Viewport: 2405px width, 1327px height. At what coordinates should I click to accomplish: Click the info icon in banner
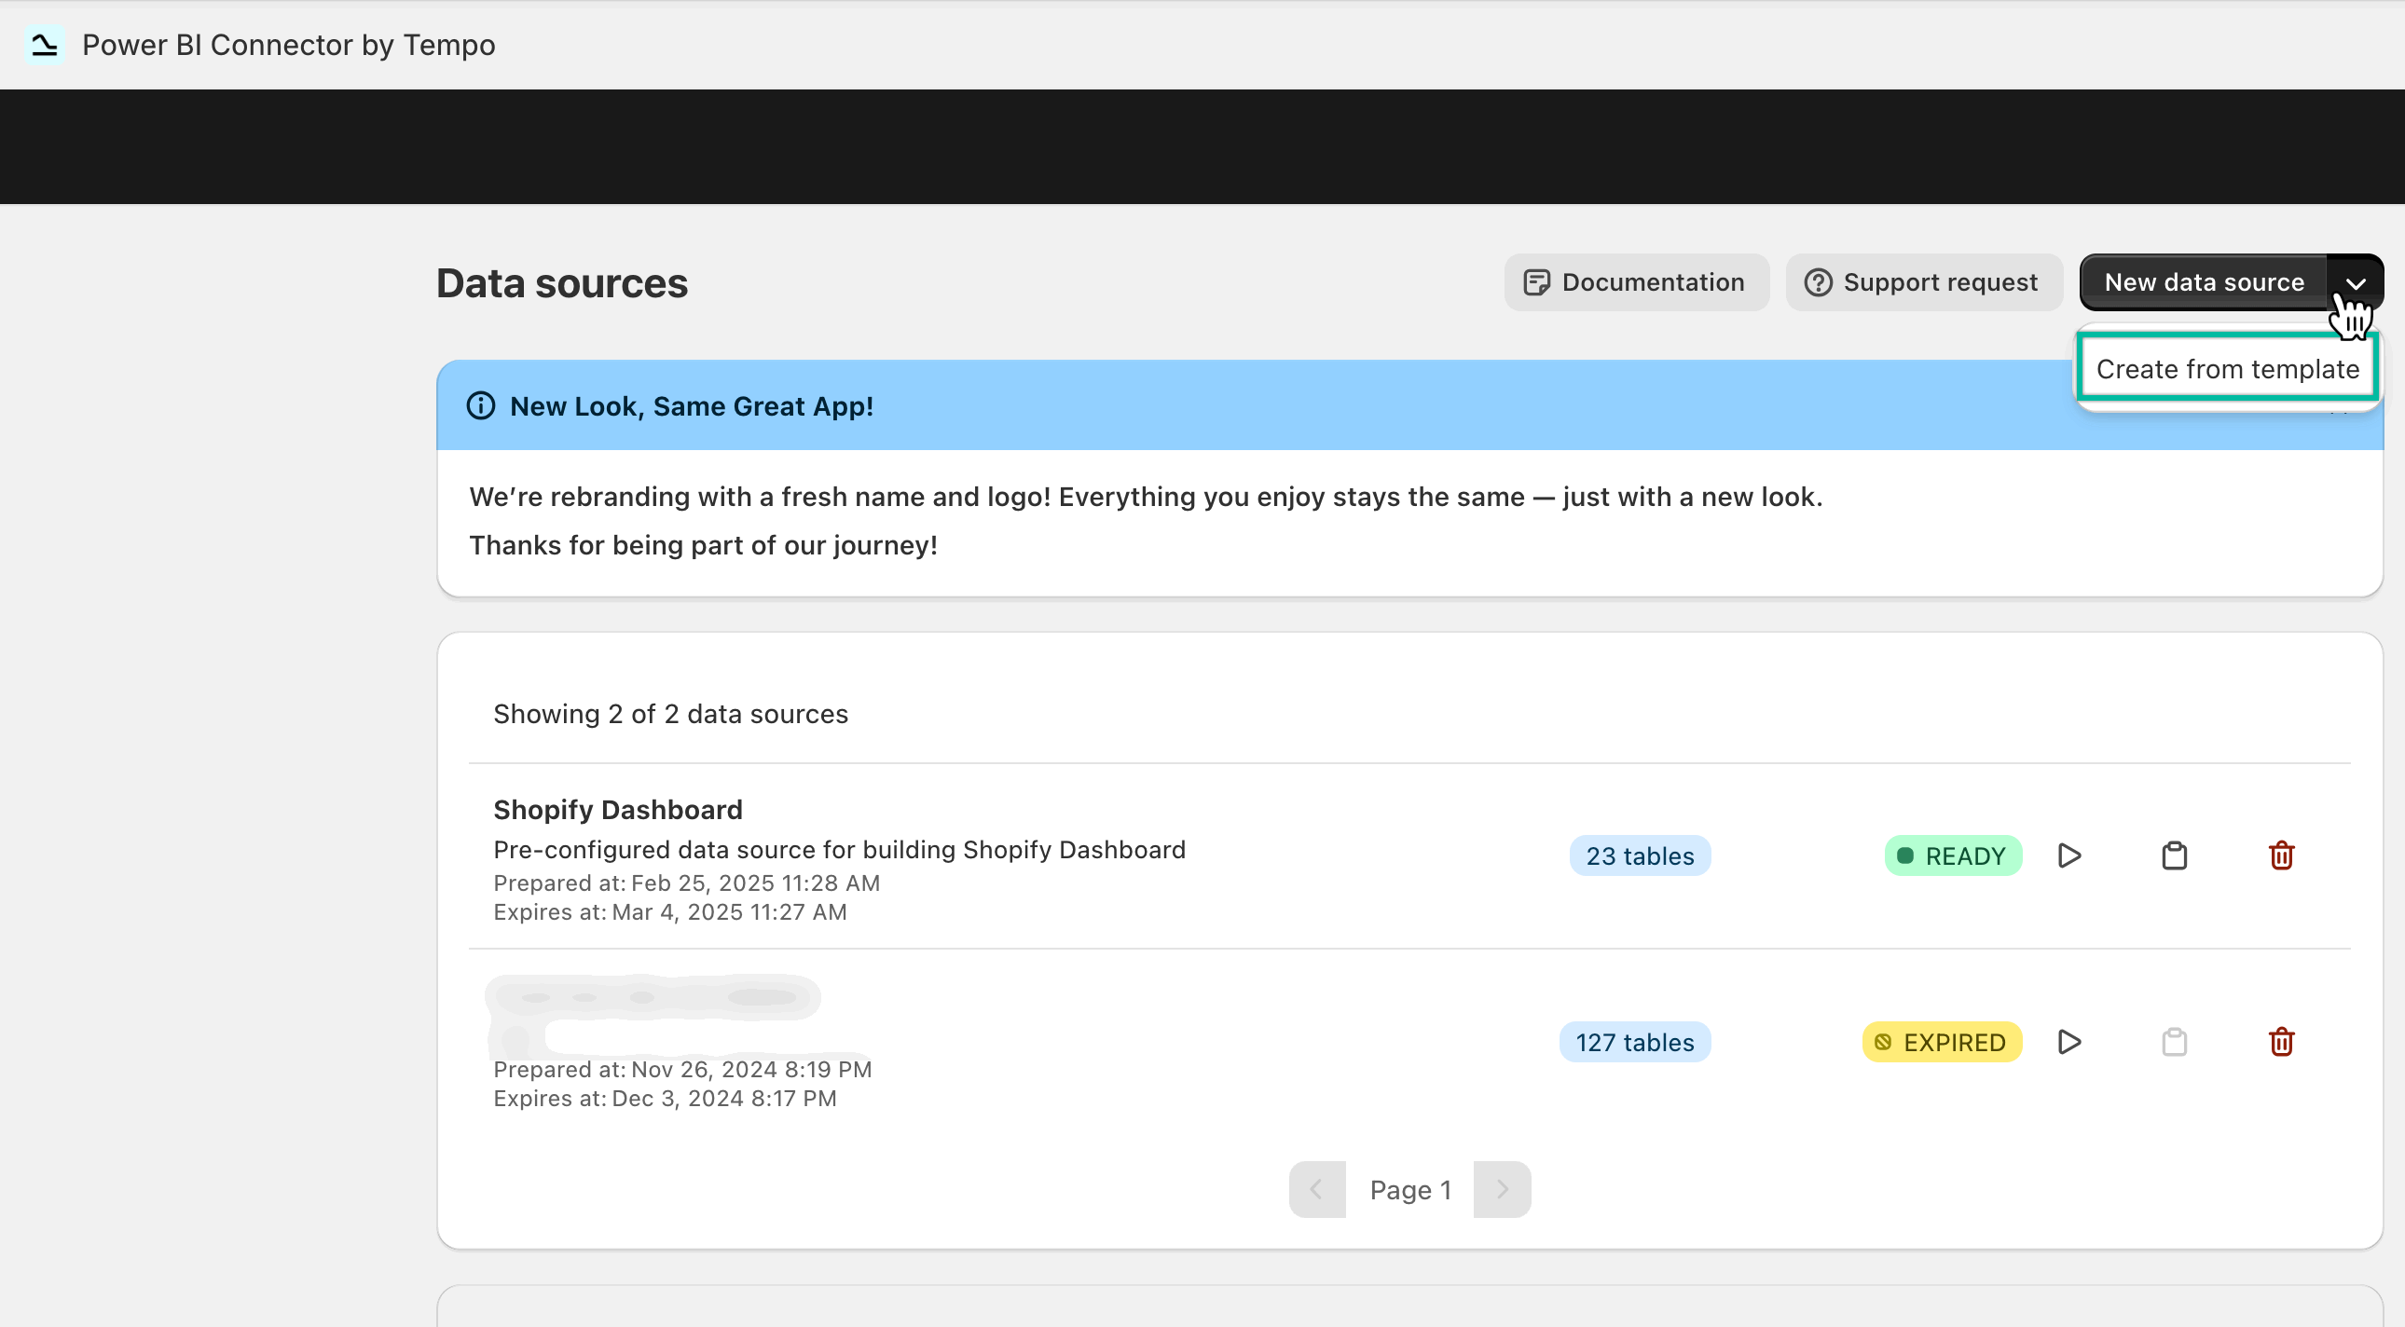[481, 406]
